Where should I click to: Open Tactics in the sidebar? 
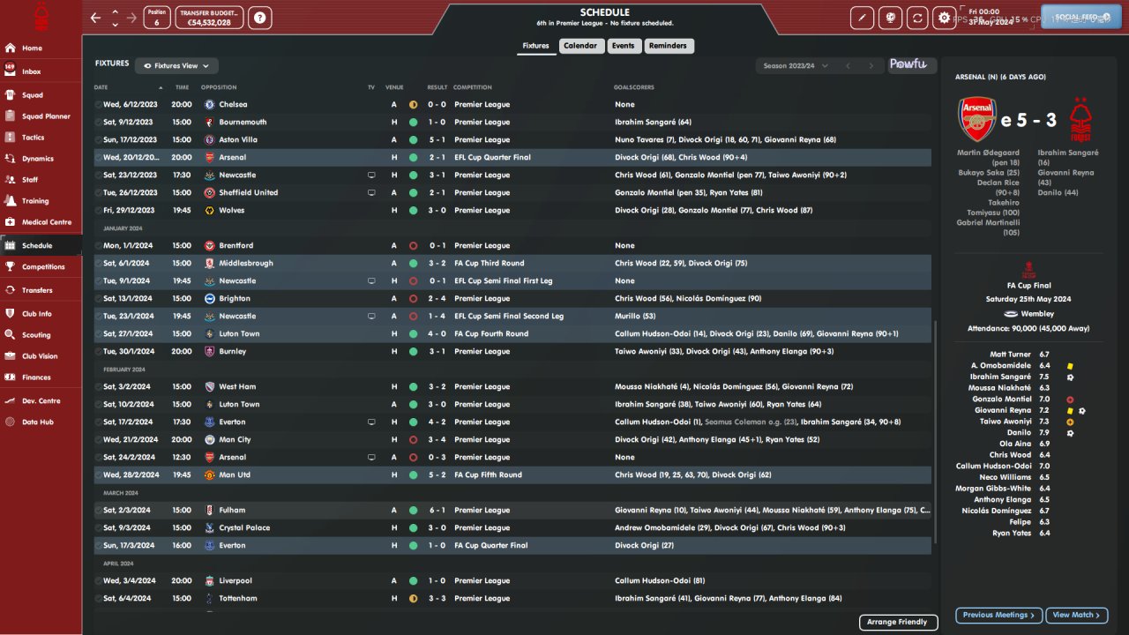click(33, 138)
